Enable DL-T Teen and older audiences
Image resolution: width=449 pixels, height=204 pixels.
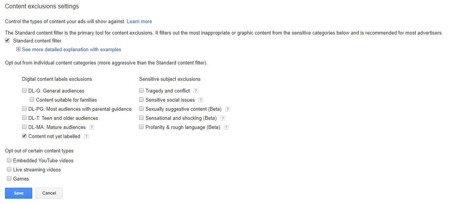pyautogui.click(x=24, y=118)
